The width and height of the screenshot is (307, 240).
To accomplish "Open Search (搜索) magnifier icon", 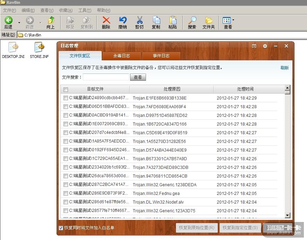I will pyautogui.click(x=192, y=20).
